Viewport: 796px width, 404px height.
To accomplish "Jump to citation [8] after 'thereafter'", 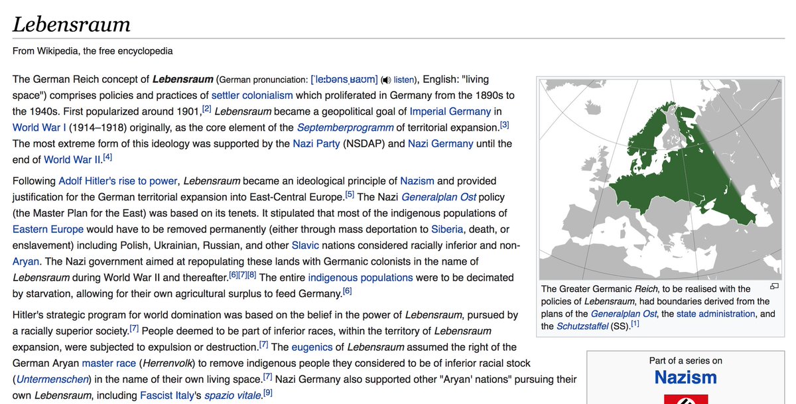I will (x=252, y=274).
